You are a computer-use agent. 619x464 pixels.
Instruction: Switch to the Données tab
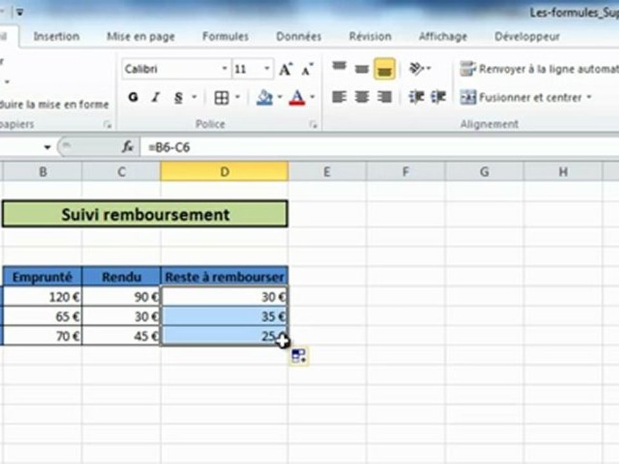(x=299, y=37)
